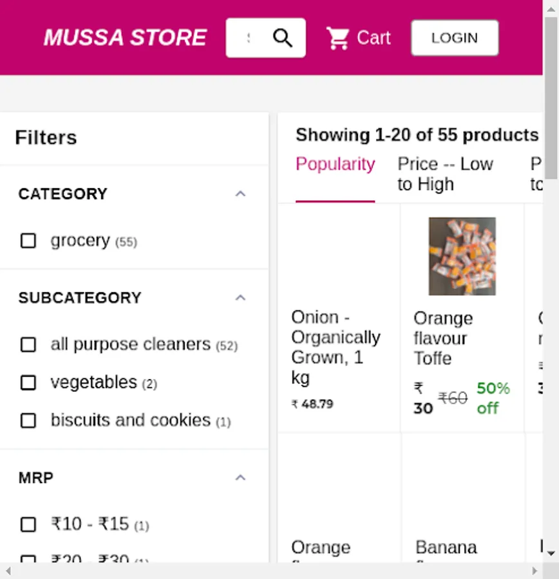Click the horizontal scrollbar right arrow
Screen dimensions: 559x579
tap(534, 571)
